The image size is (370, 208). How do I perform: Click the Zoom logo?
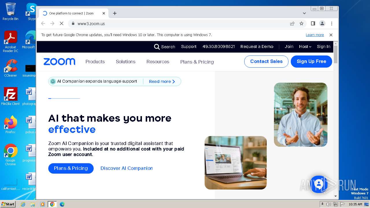(x=59, y=62)
